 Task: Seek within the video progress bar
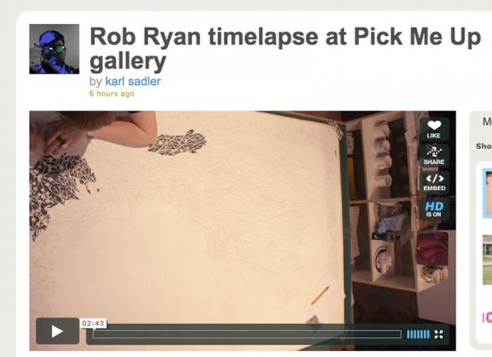(x=247, y=335)
